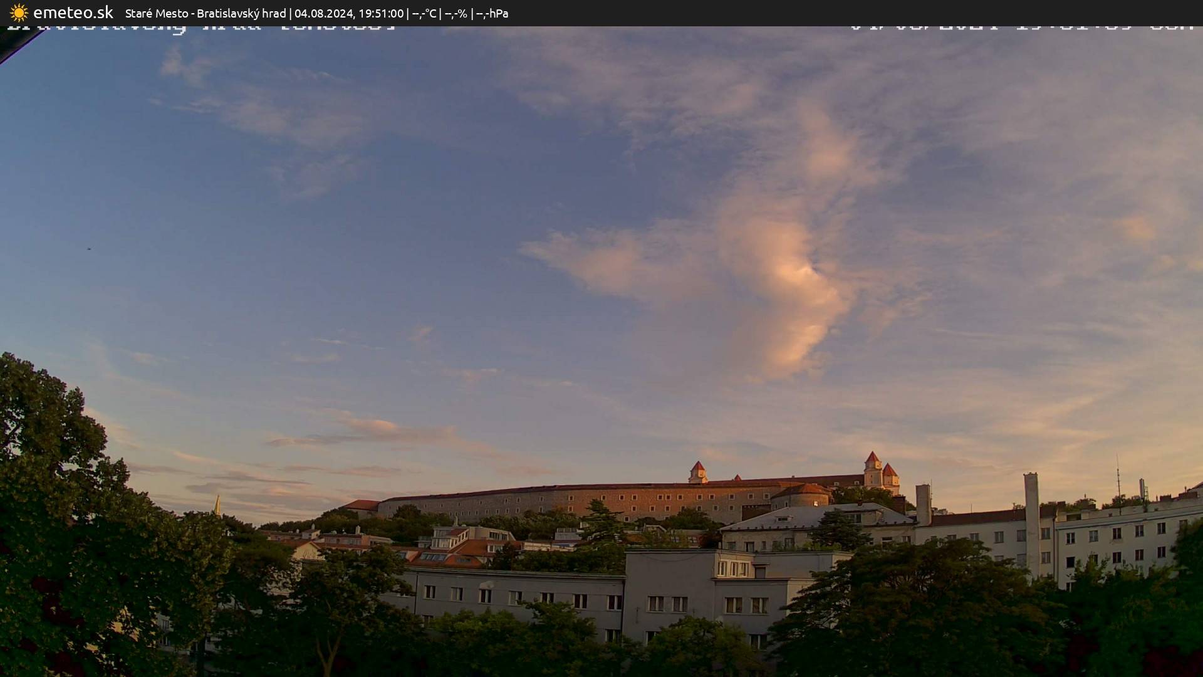
Task: Click the 19:51:00 time reading
Action: [x=380, y=13]
